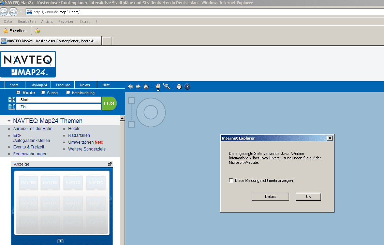This screenshot has height=245, width=384.
Task: Open Umweltzonen Neu! link
Action: pyautogui.click(x=86, y=142)
